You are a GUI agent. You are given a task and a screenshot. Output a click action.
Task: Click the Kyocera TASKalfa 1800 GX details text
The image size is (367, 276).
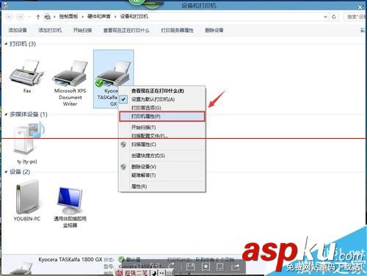coord(70,260)
